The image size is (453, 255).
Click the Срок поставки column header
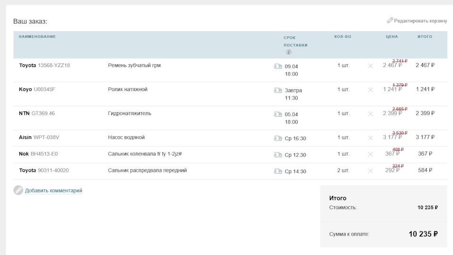(295, 42)
